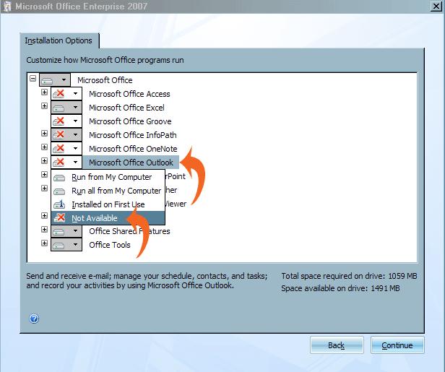
Task: Expand the Office Tools node
Action: pos(44,243)
